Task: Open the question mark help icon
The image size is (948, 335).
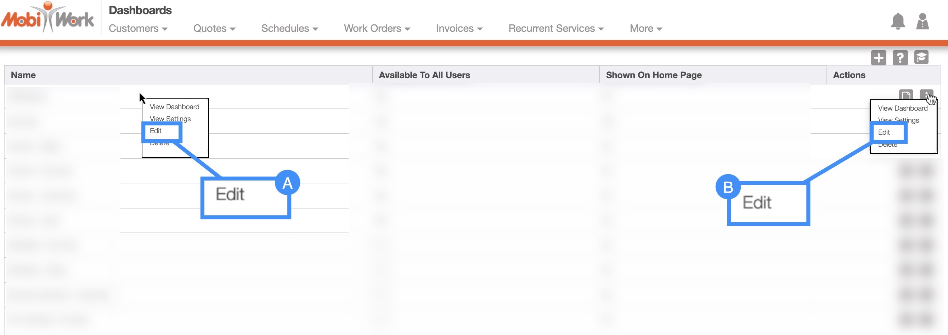Action: 900,58
